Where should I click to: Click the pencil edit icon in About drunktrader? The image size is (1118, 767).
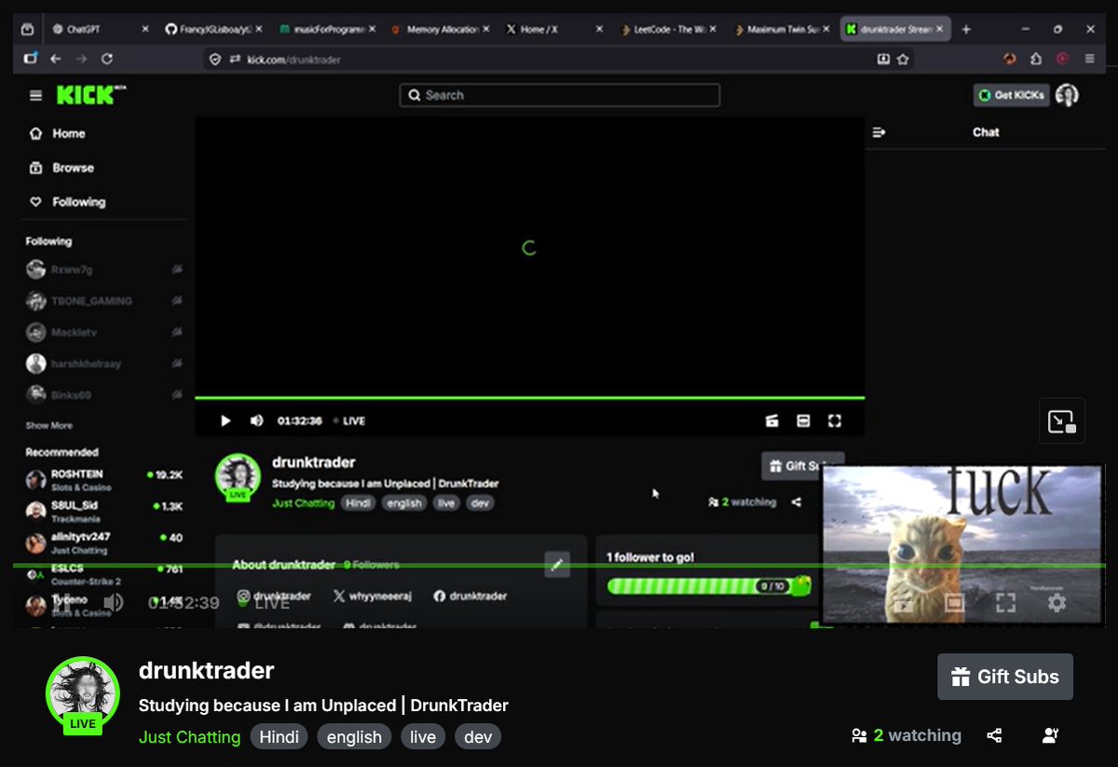pyautogui.click(x=557, y=564)
